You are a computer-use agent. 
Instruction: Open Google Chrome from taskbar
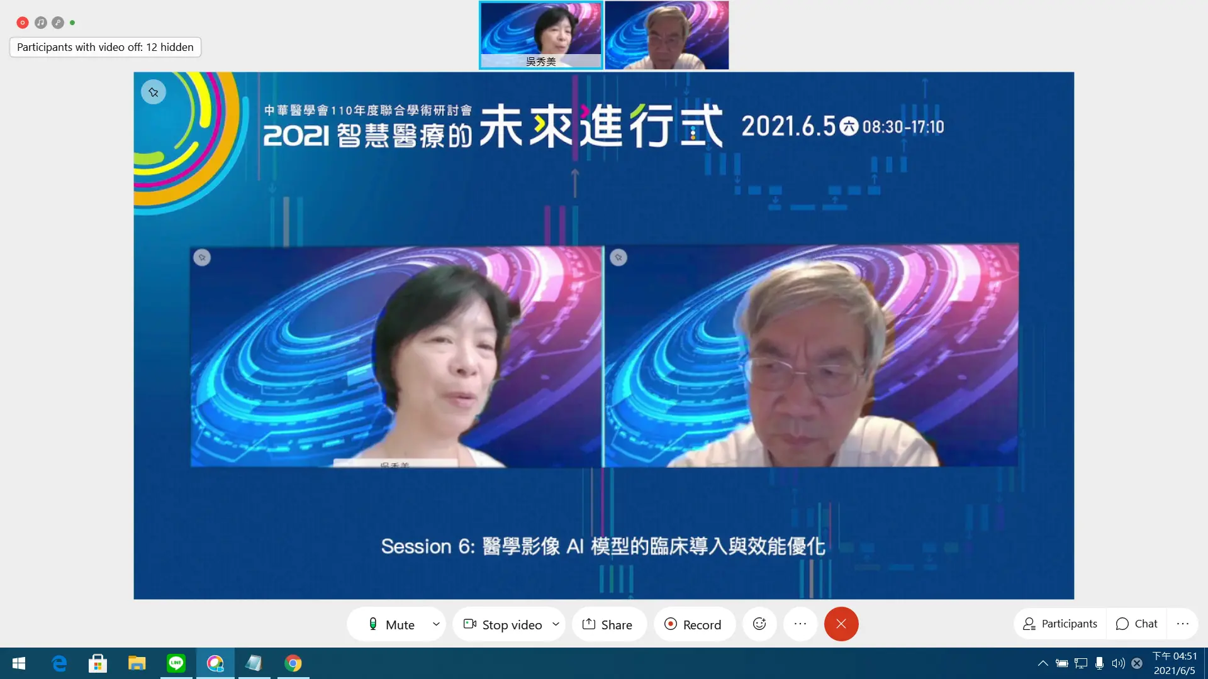coord(293,663)
